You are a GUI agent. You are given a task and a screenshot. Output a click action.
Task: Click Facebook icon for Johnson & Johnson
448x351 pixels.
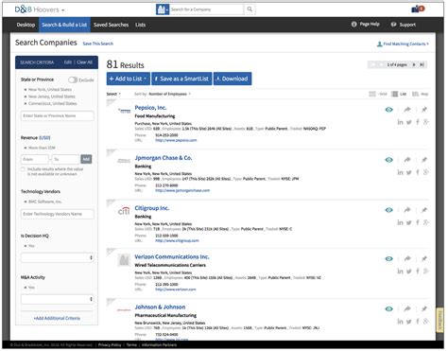tap(418, 322)
